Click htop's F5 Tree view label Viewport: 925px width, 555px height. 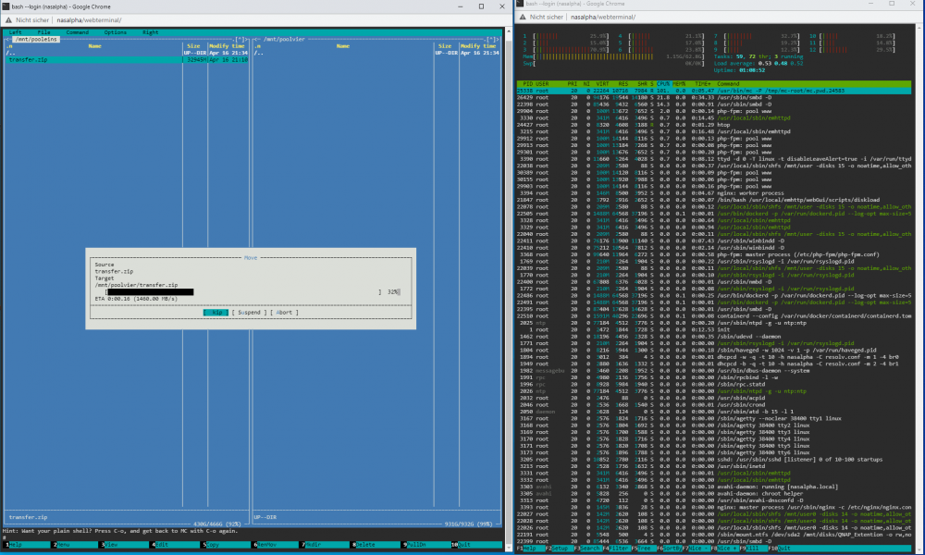tap(643, 549)
